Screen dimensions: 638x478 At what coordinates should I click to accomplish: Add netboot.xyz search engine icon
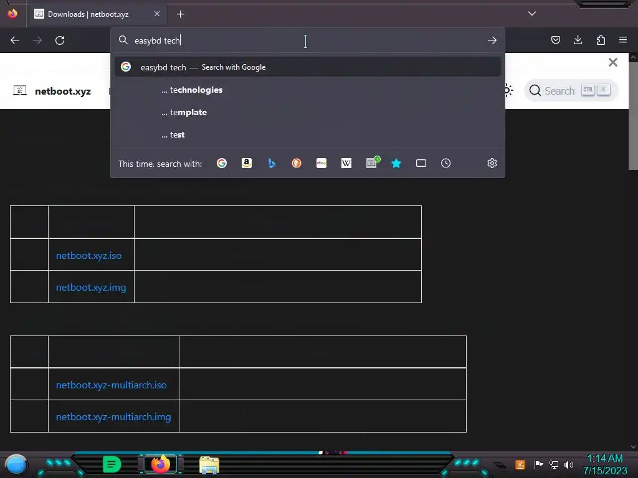(x=373, y=162)
